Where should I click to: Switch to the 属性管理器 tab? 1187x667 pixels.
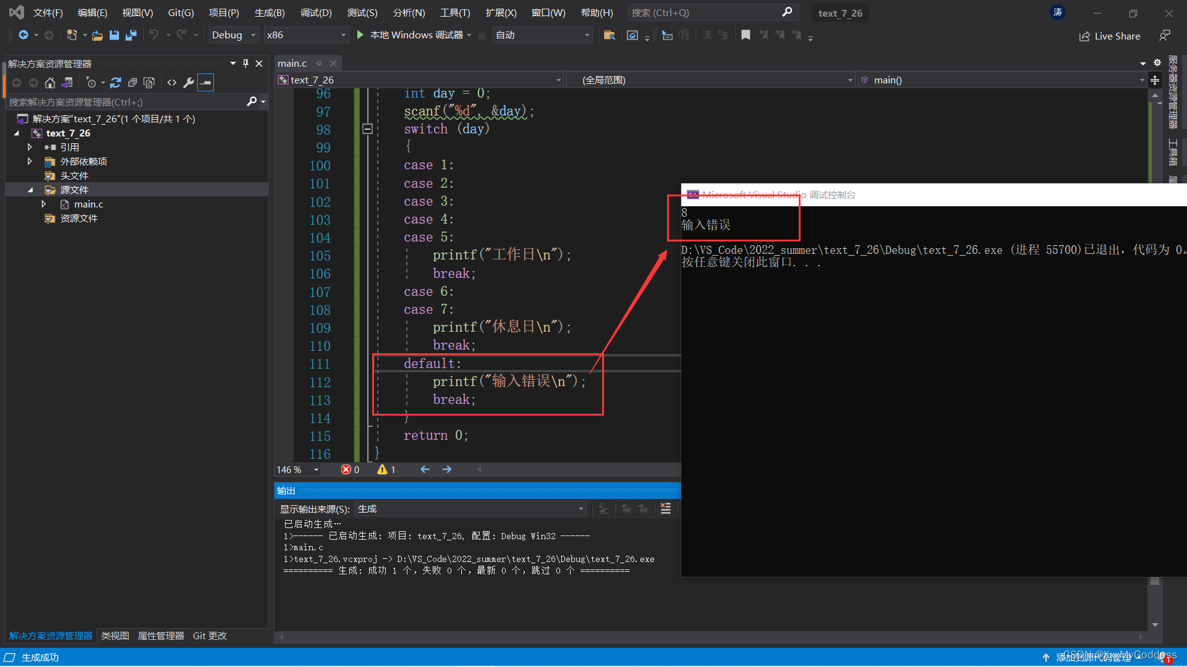161,636
